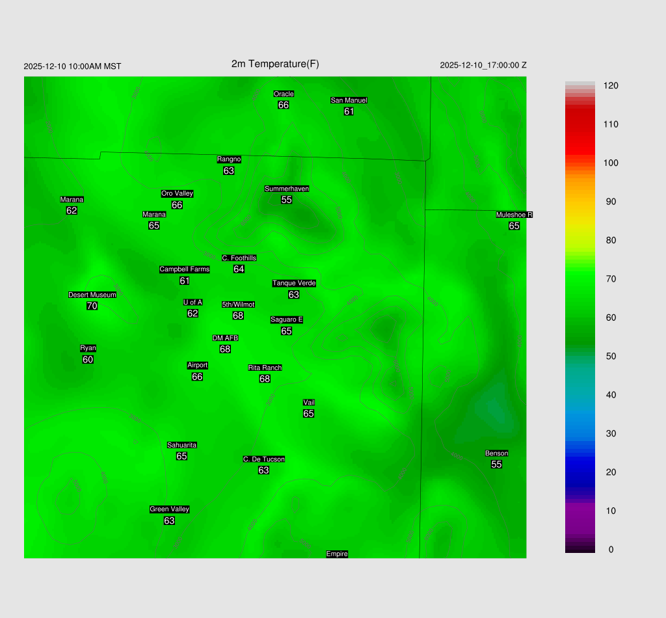Click the Summerhaven station label
The height and width of the screenshot is (618, 666).
[x=286, y=189]
